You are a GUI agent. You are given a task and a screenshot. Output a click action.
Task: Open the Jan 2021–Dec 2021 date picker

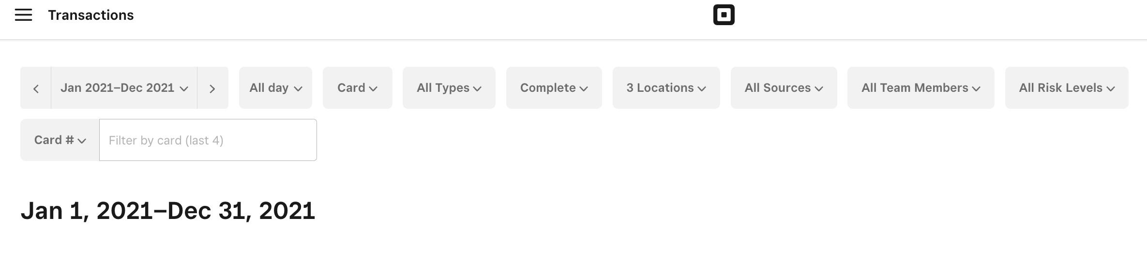point(118,88)
